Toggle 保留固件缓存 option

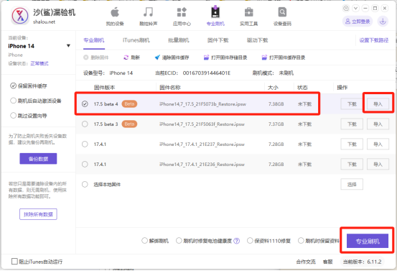pyautogui.click(x=13, y=86)
